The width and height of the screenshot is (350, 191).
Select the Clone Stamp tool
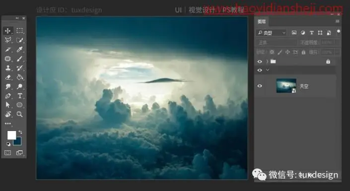click(x=8, y=68)
